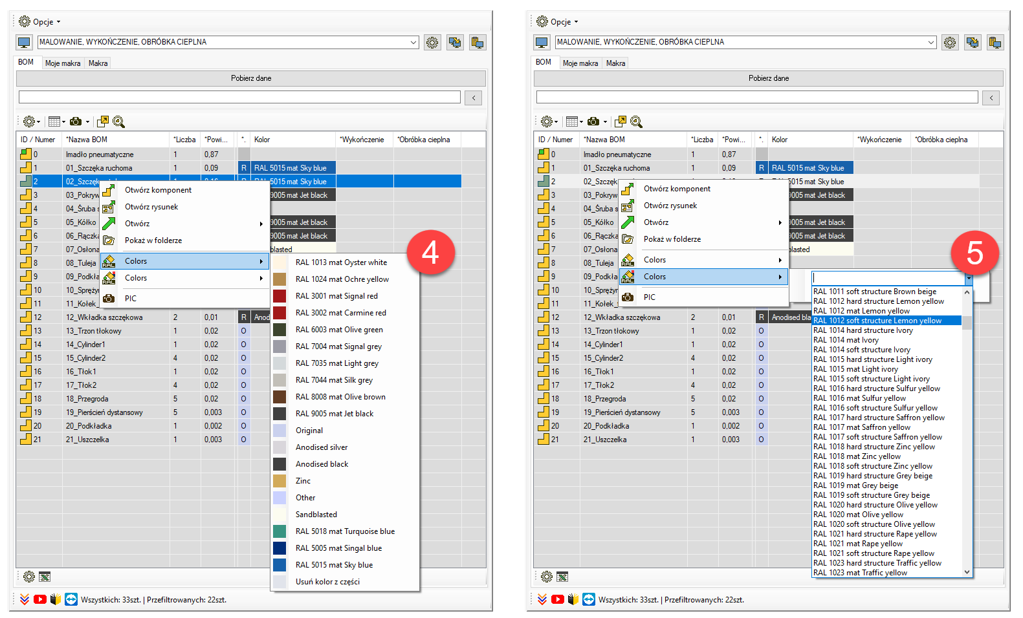Focus the search field in left panel
This screenshot has height=618, width=1023.
(239, 97)
